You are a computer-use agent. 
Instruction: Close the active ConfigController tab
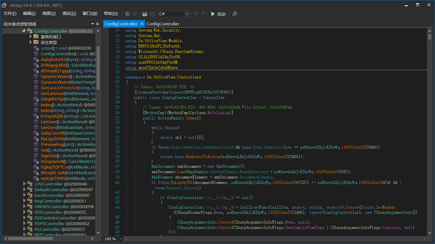[142, 24]
